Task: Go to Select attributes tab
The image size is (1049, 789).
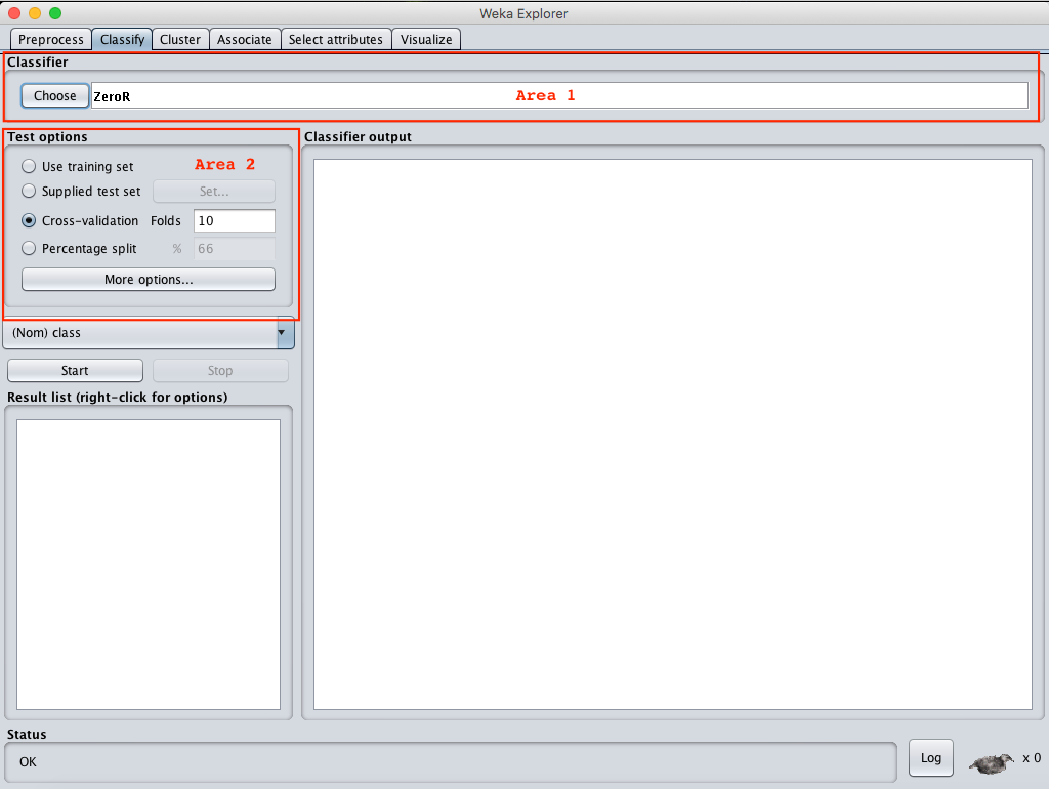Action: coord(335,39)
